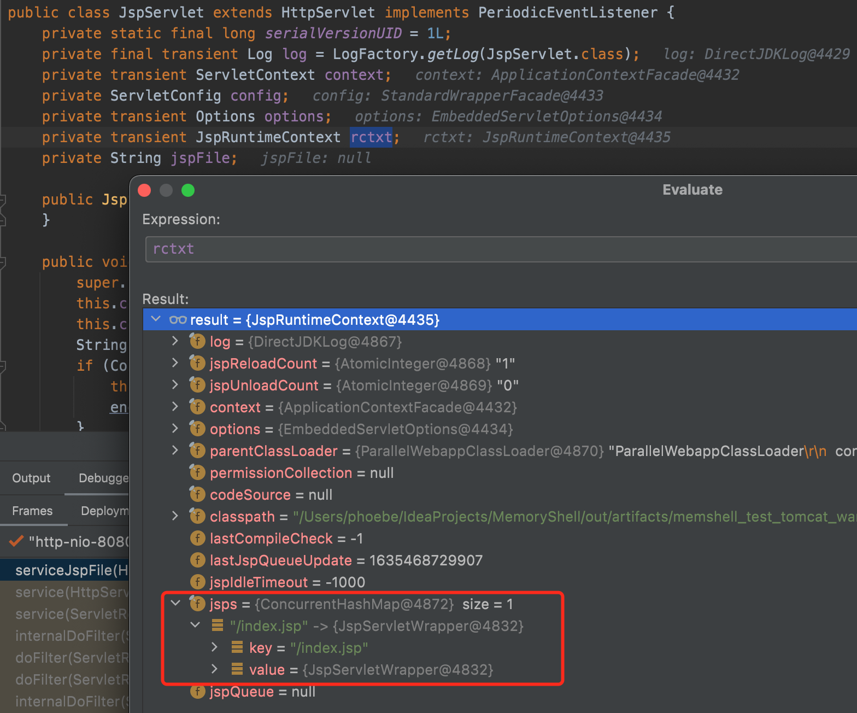Click the inline hint EmbeddedServletOptions@4434
The width and height of the screenshot is (857, 713).
point(547,116)
